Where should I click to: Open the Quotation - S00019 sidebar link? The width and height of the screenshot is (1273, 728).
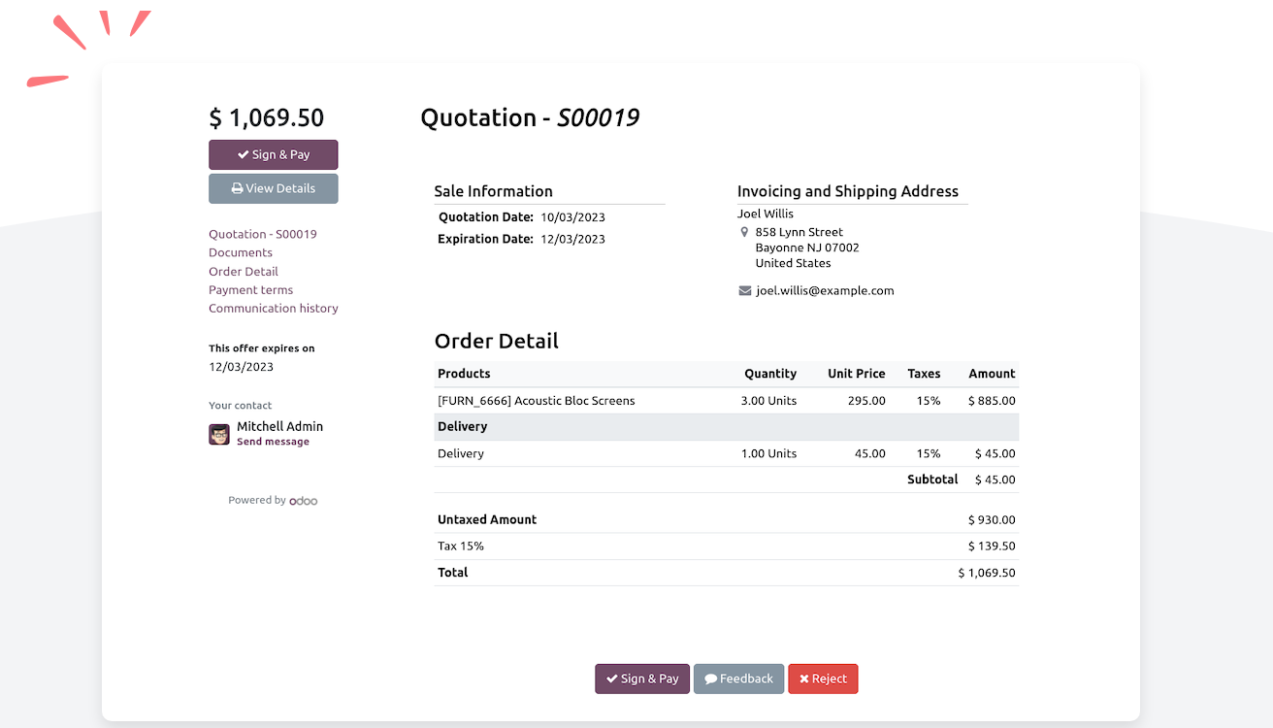(262, 234)
